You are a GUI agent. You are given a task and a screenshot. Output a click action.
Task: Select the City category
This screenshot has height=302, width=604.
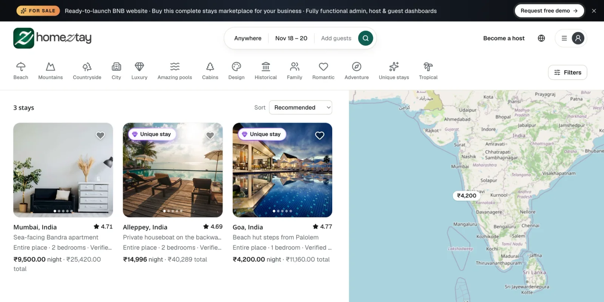pos(116,71)
